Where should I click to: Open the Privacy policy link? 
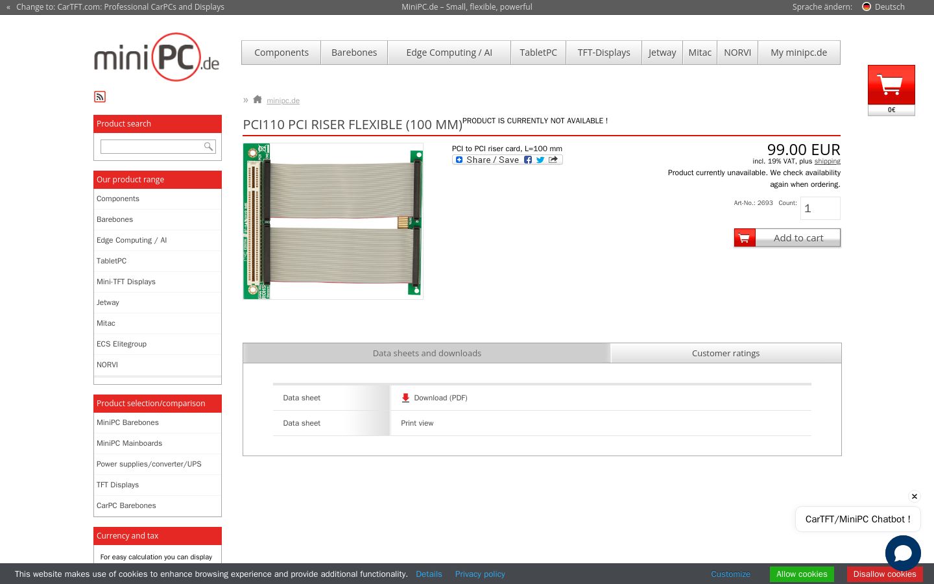coord(480,574)
